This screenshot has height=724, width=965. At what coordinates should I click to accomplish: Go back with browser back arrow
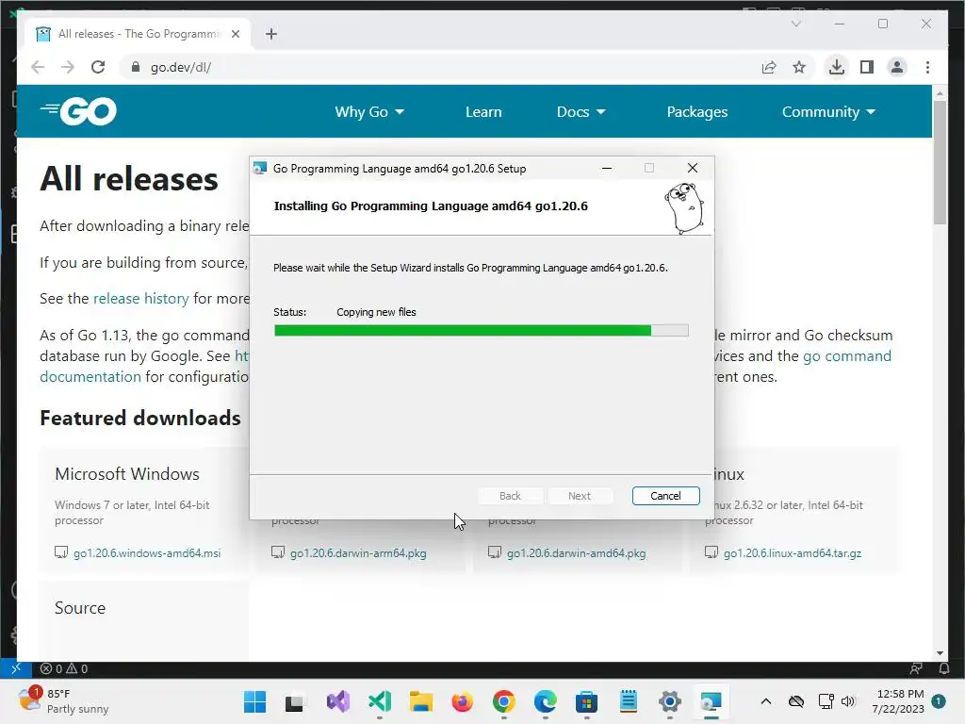(x=38, y=67)
